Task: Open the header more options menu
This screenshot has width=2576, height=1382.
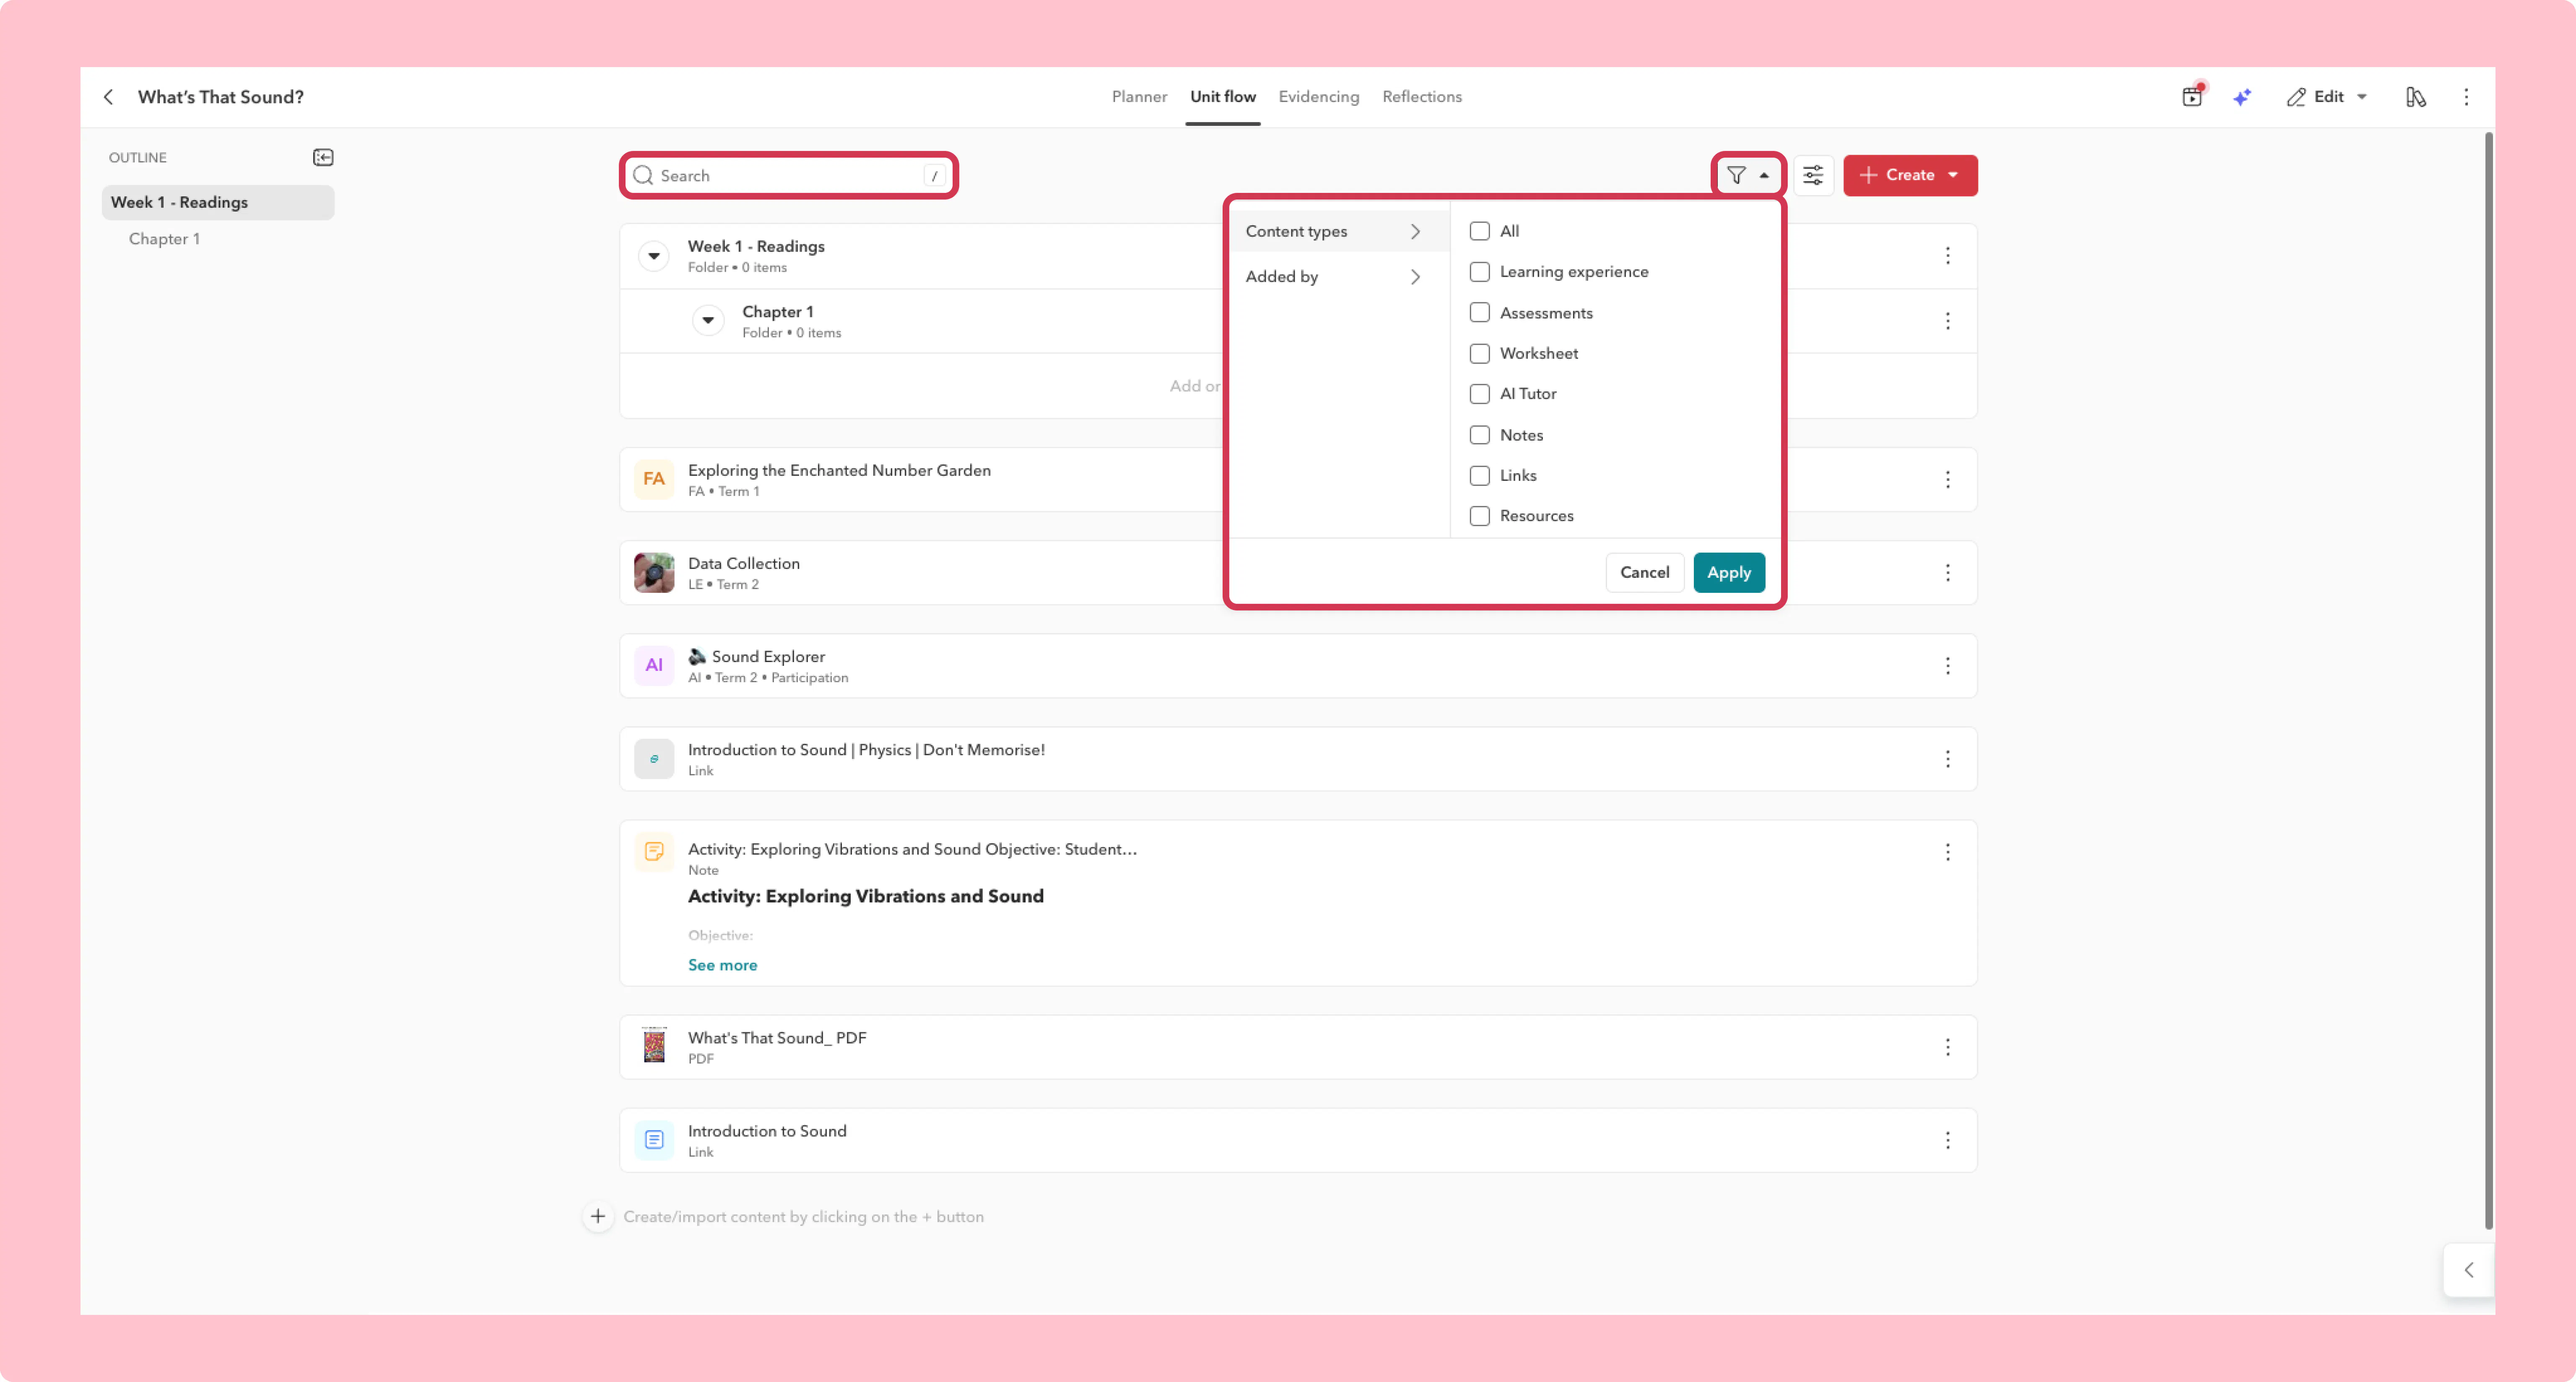Action: [x=2466, y=97]
